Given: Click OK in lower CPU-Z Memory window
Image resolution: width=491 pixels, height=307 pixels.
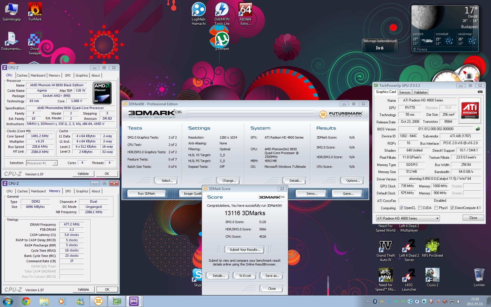Looking at the screenshot, I should (x=107, y=289).
